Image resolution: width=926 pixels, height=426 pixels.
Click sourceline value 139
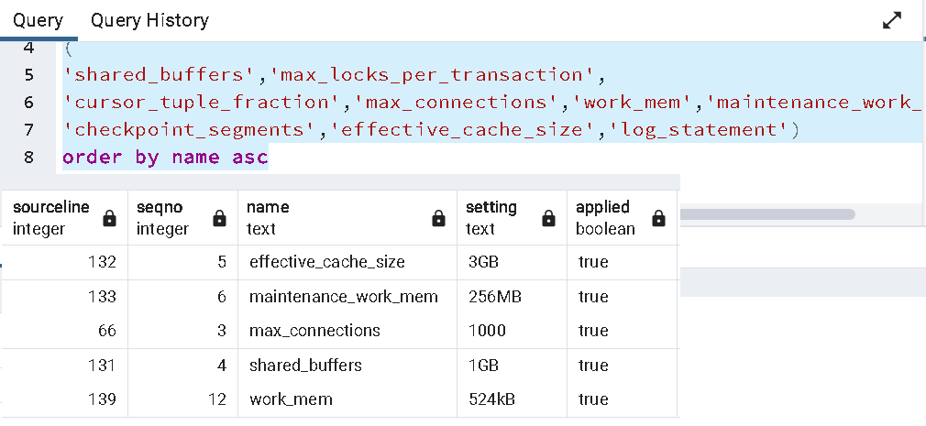click(x=102, y=399)
